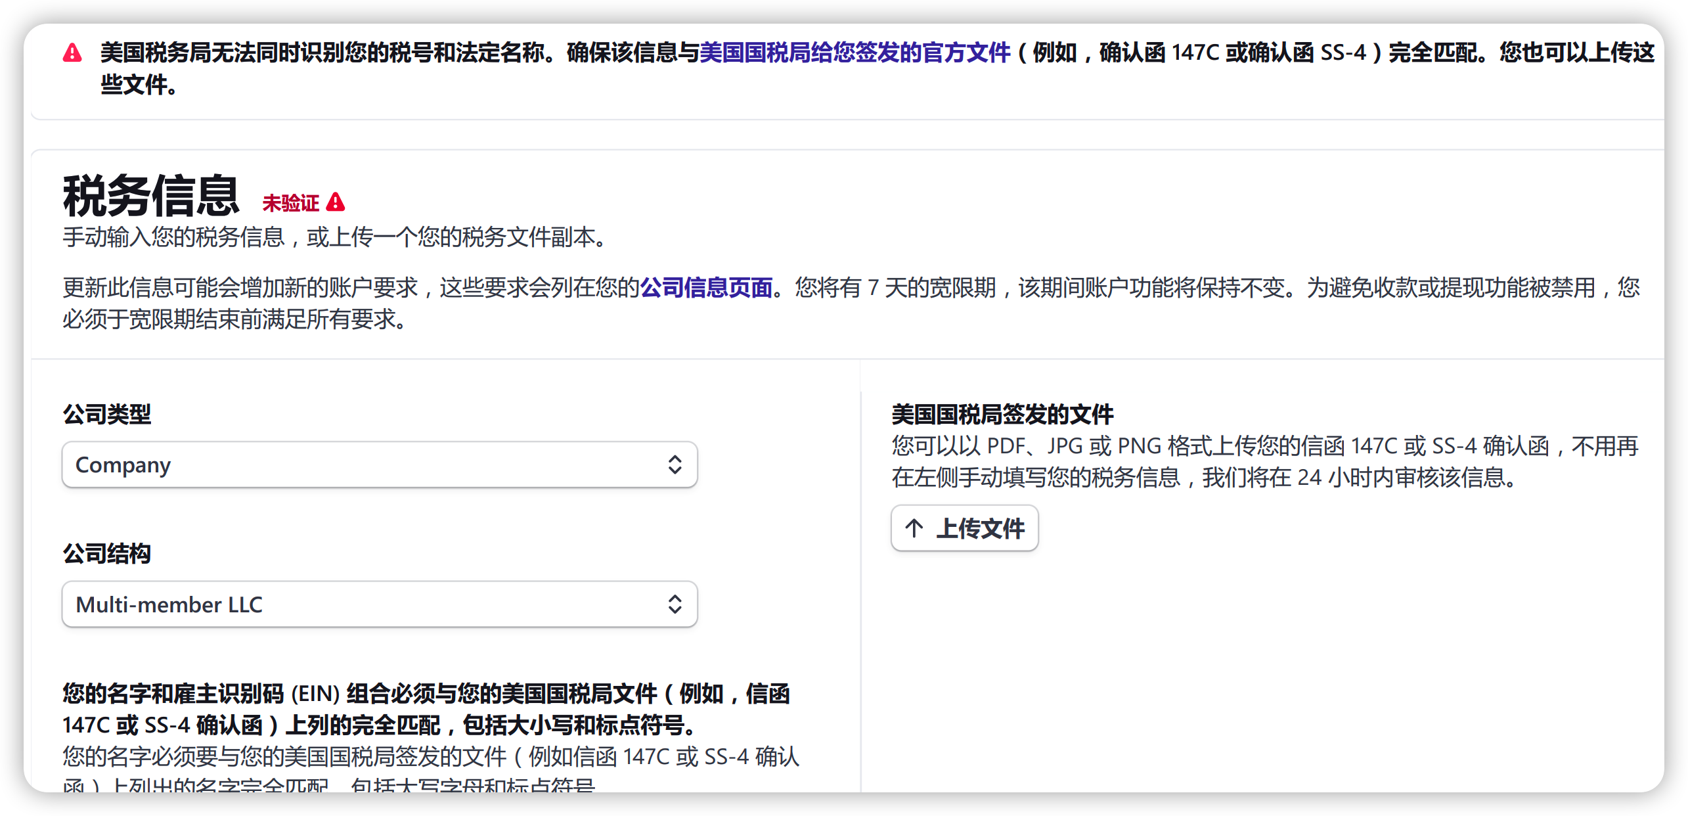Select Multi-member LLC in the structure field

(169, 604)
